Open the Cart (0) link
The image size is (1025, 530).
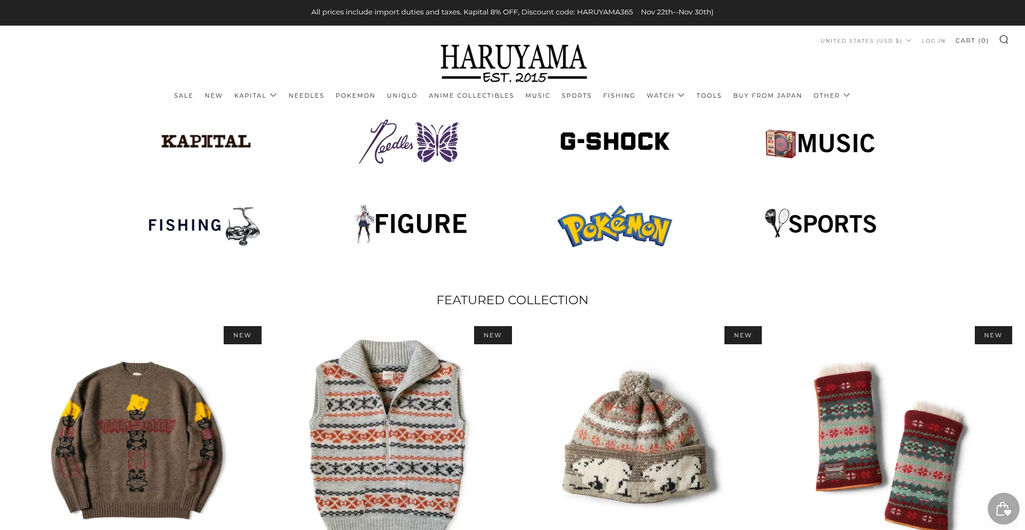click(x=972, y=41)
